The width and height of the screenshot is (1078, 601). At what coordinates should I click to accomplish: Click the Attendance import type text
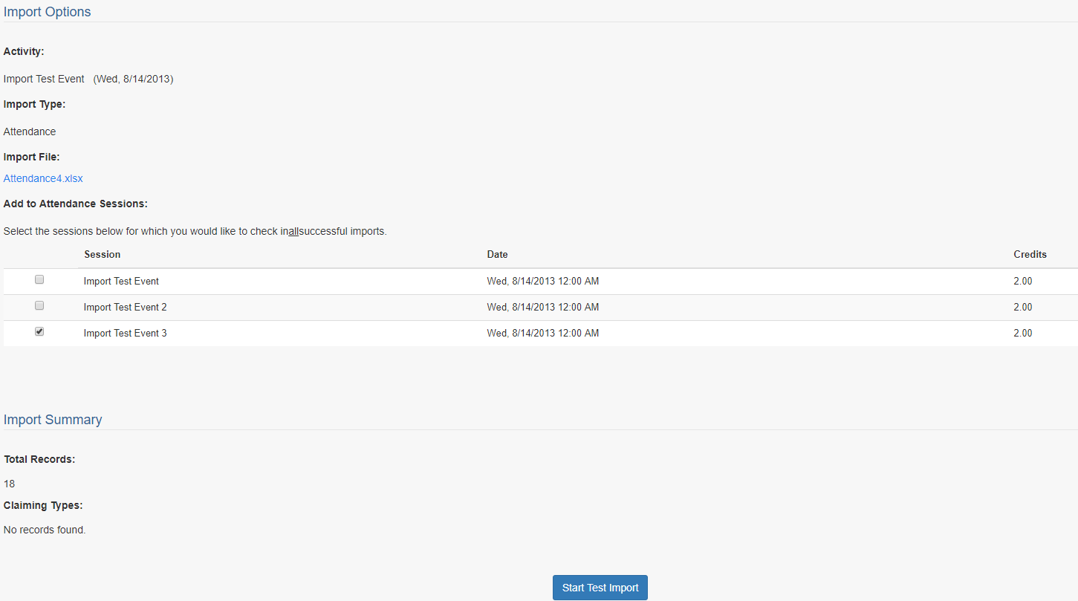30,131
